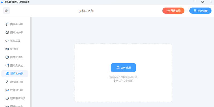214x107 pixels.
Task: Click the 短视频下载 link icon
Action: pyautogui.click(x=7, y=82)
